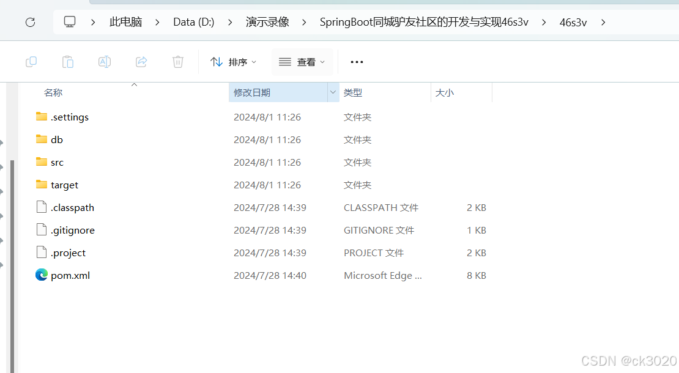This screenshot has width=679, height=373.
Task: Select the src folder name
Action: pyautogui.click(x=57, y=163)
